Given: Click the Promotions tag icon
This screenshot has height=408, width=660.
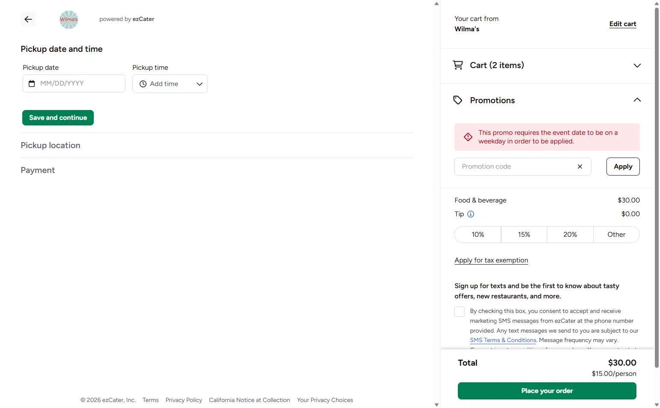Looking at the screenshot, I should pyautogui.click(x=458, y=100).
